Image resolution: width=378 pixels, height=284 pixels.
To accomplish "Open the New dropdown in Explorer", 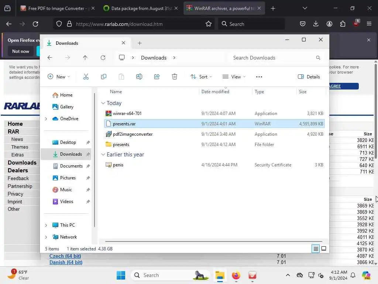I will pos(59,77).
